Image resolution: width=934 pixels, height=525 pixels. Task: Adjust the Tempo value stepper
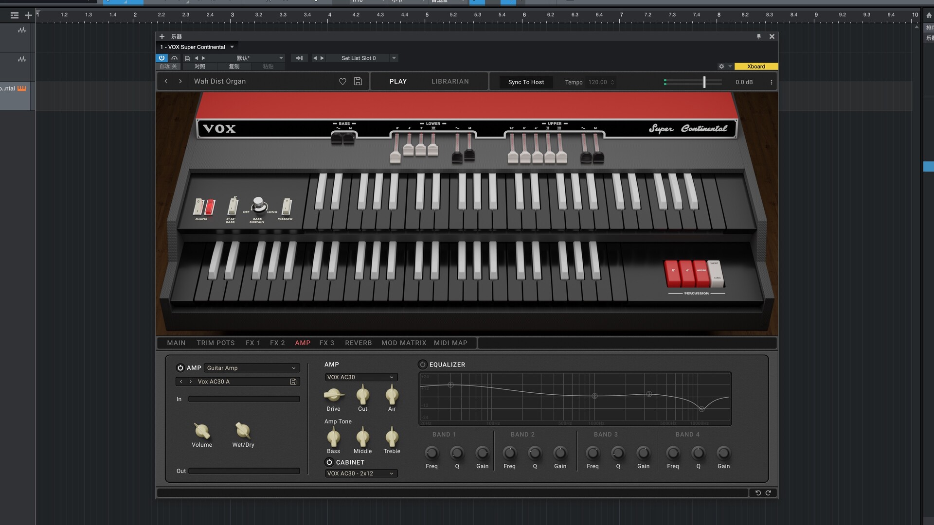pyautogui.click(x=612, y=82)
